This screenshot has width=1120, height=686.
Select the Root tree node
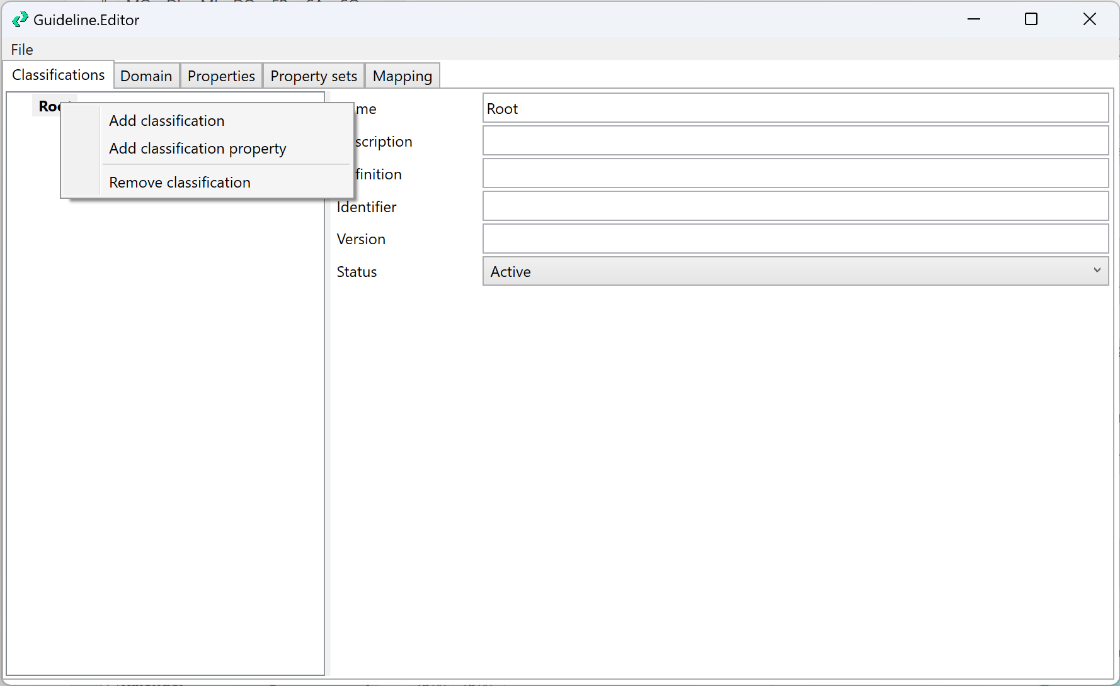click(x=47, y=106)
